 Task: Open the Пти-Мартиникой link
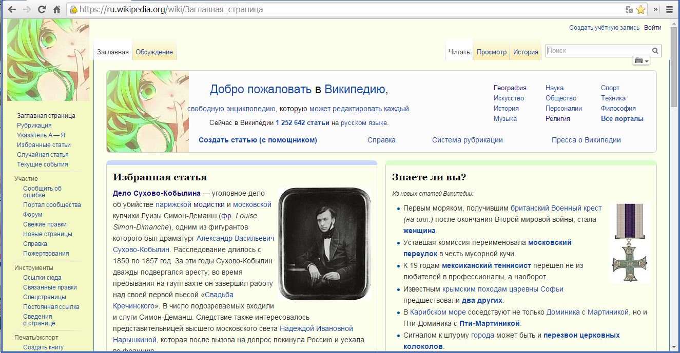pyautogui.click(x=489, y=323)
